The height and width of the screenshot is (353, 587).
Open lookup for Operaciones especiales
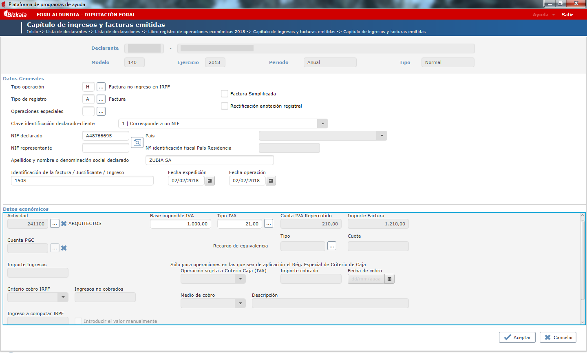pos(101,111)
